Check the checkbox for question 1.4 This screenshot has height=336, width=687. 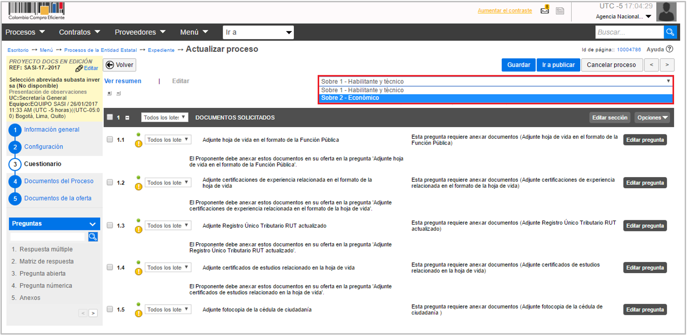110,267
